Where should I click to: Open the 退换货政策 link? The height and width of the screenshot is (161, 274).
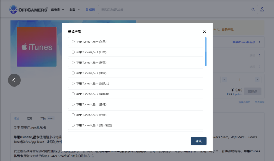[x=244, y=102]
